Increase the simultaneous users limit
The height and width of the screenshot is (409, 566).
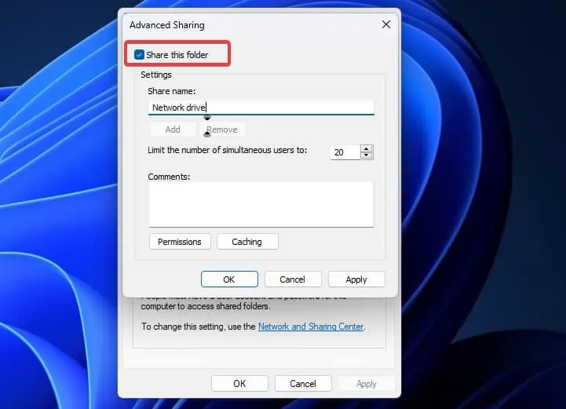click(x=367, y=148)
